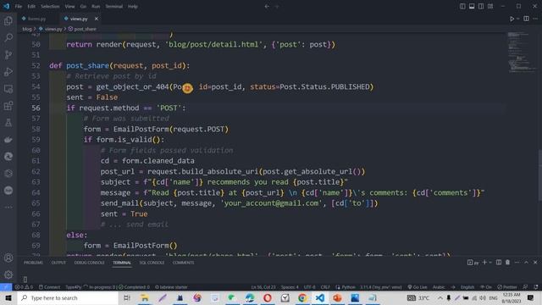
Task: Switch to the COMMENTS panel tab
Action: [x=183, y=263]
